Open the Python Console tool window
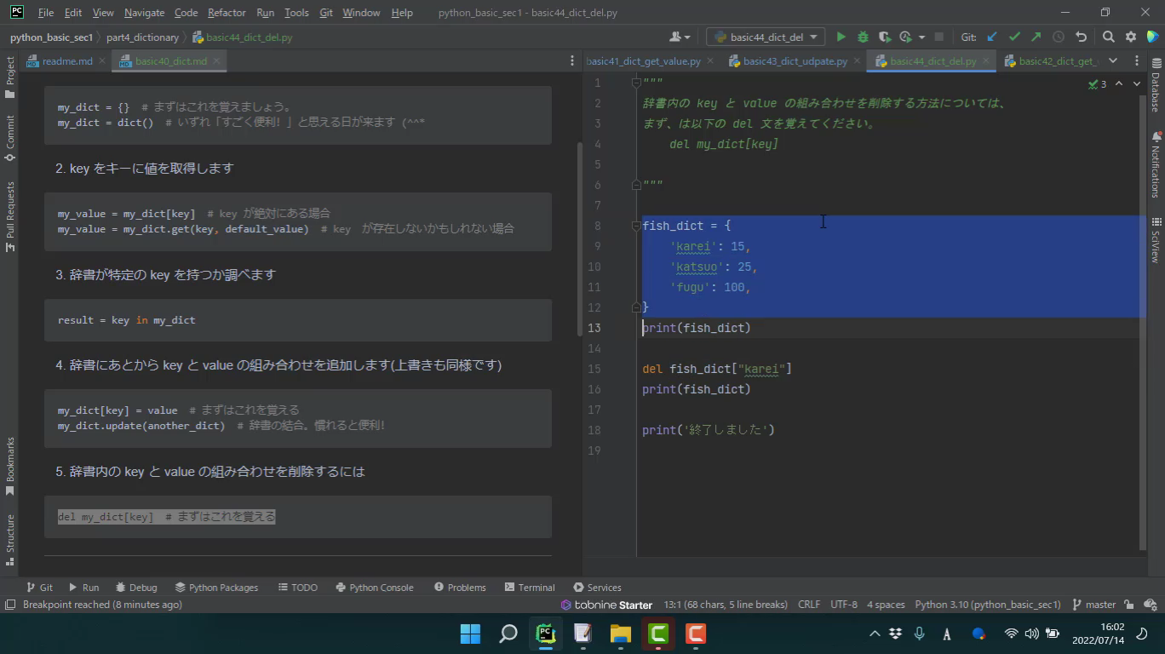The height and width of the screenshot is (654, 1165). [x=374, y=588]
